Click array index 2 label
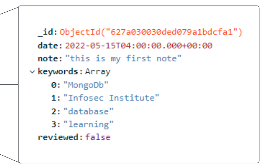This screenshot has width=277, height=168. [54, 111]
